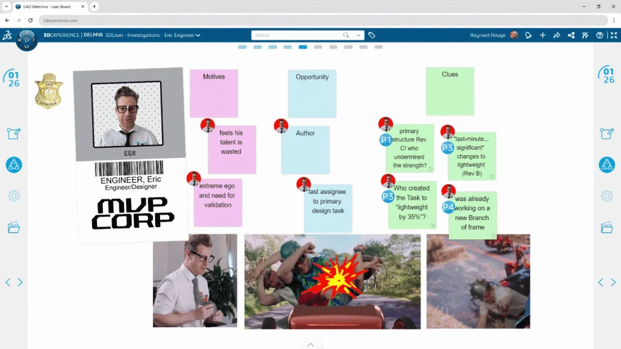Click the right sidebar blue triangle shapes icon
Image resolution: width=621 pixels, height=349 pixels.
[606, 165]
